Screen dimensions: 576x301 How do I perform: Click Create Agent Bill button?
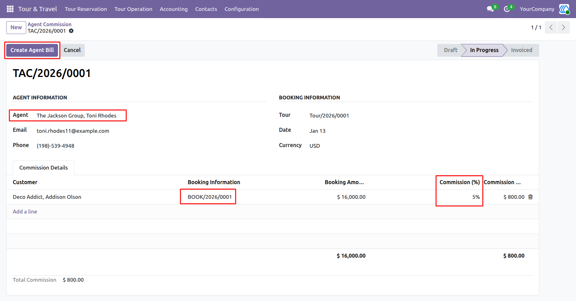32,50
